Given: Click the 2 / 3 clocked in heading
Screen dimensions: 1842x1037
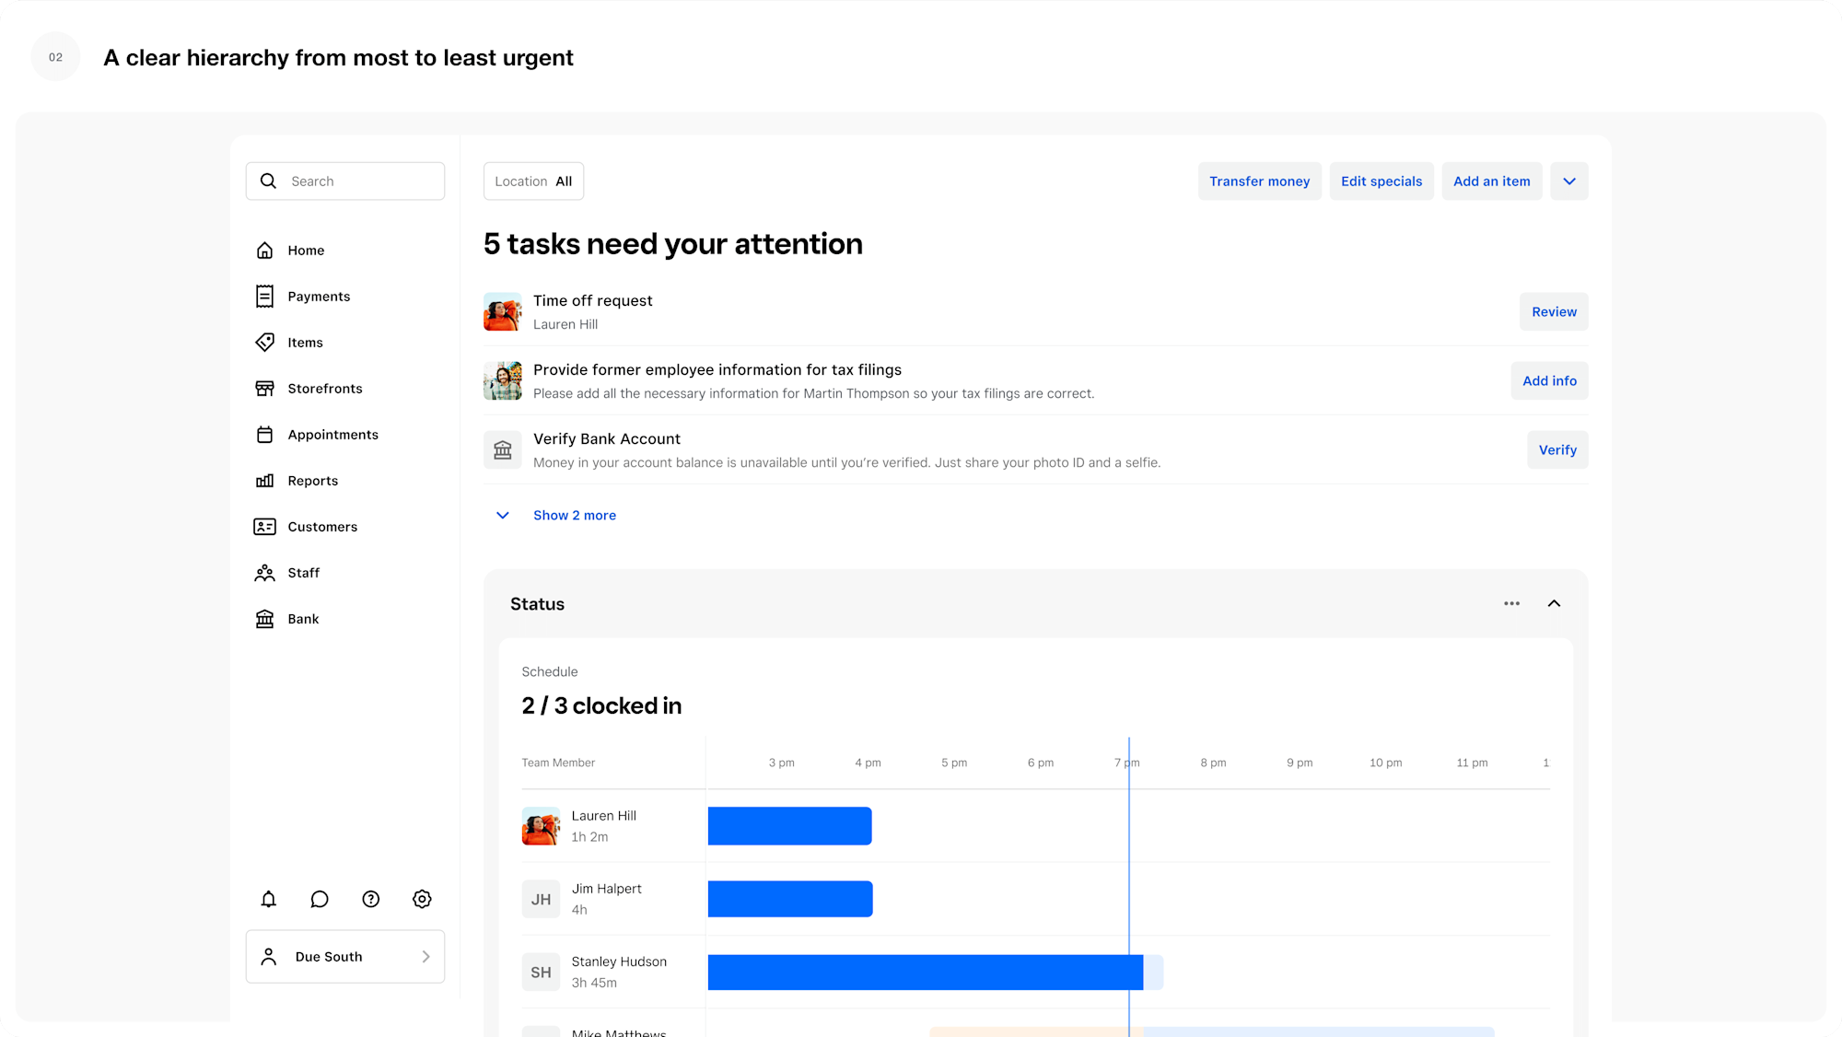Looking at the screenshot, I should coord(601,706).
